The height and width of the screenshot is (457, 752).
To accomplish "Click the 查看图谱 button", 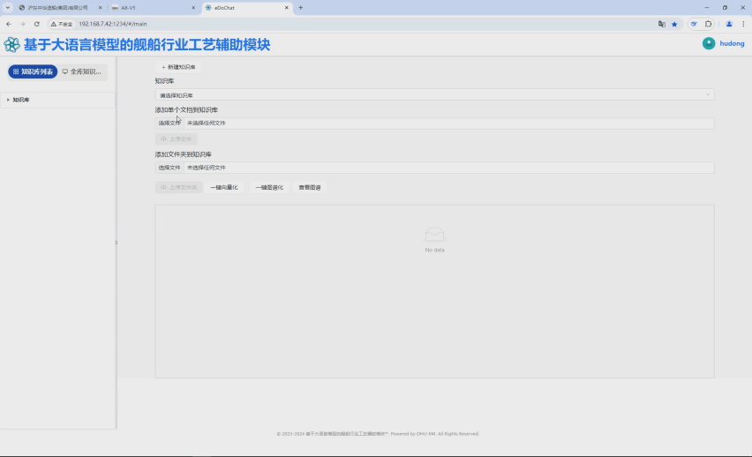I will (310, 187).
